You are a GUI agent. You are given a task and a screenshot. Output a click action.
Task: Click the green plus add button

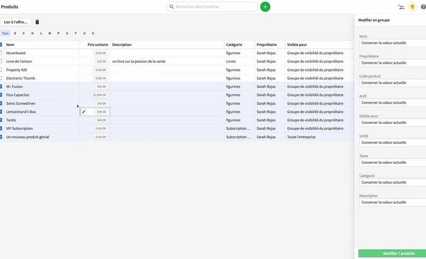point(265,7)
